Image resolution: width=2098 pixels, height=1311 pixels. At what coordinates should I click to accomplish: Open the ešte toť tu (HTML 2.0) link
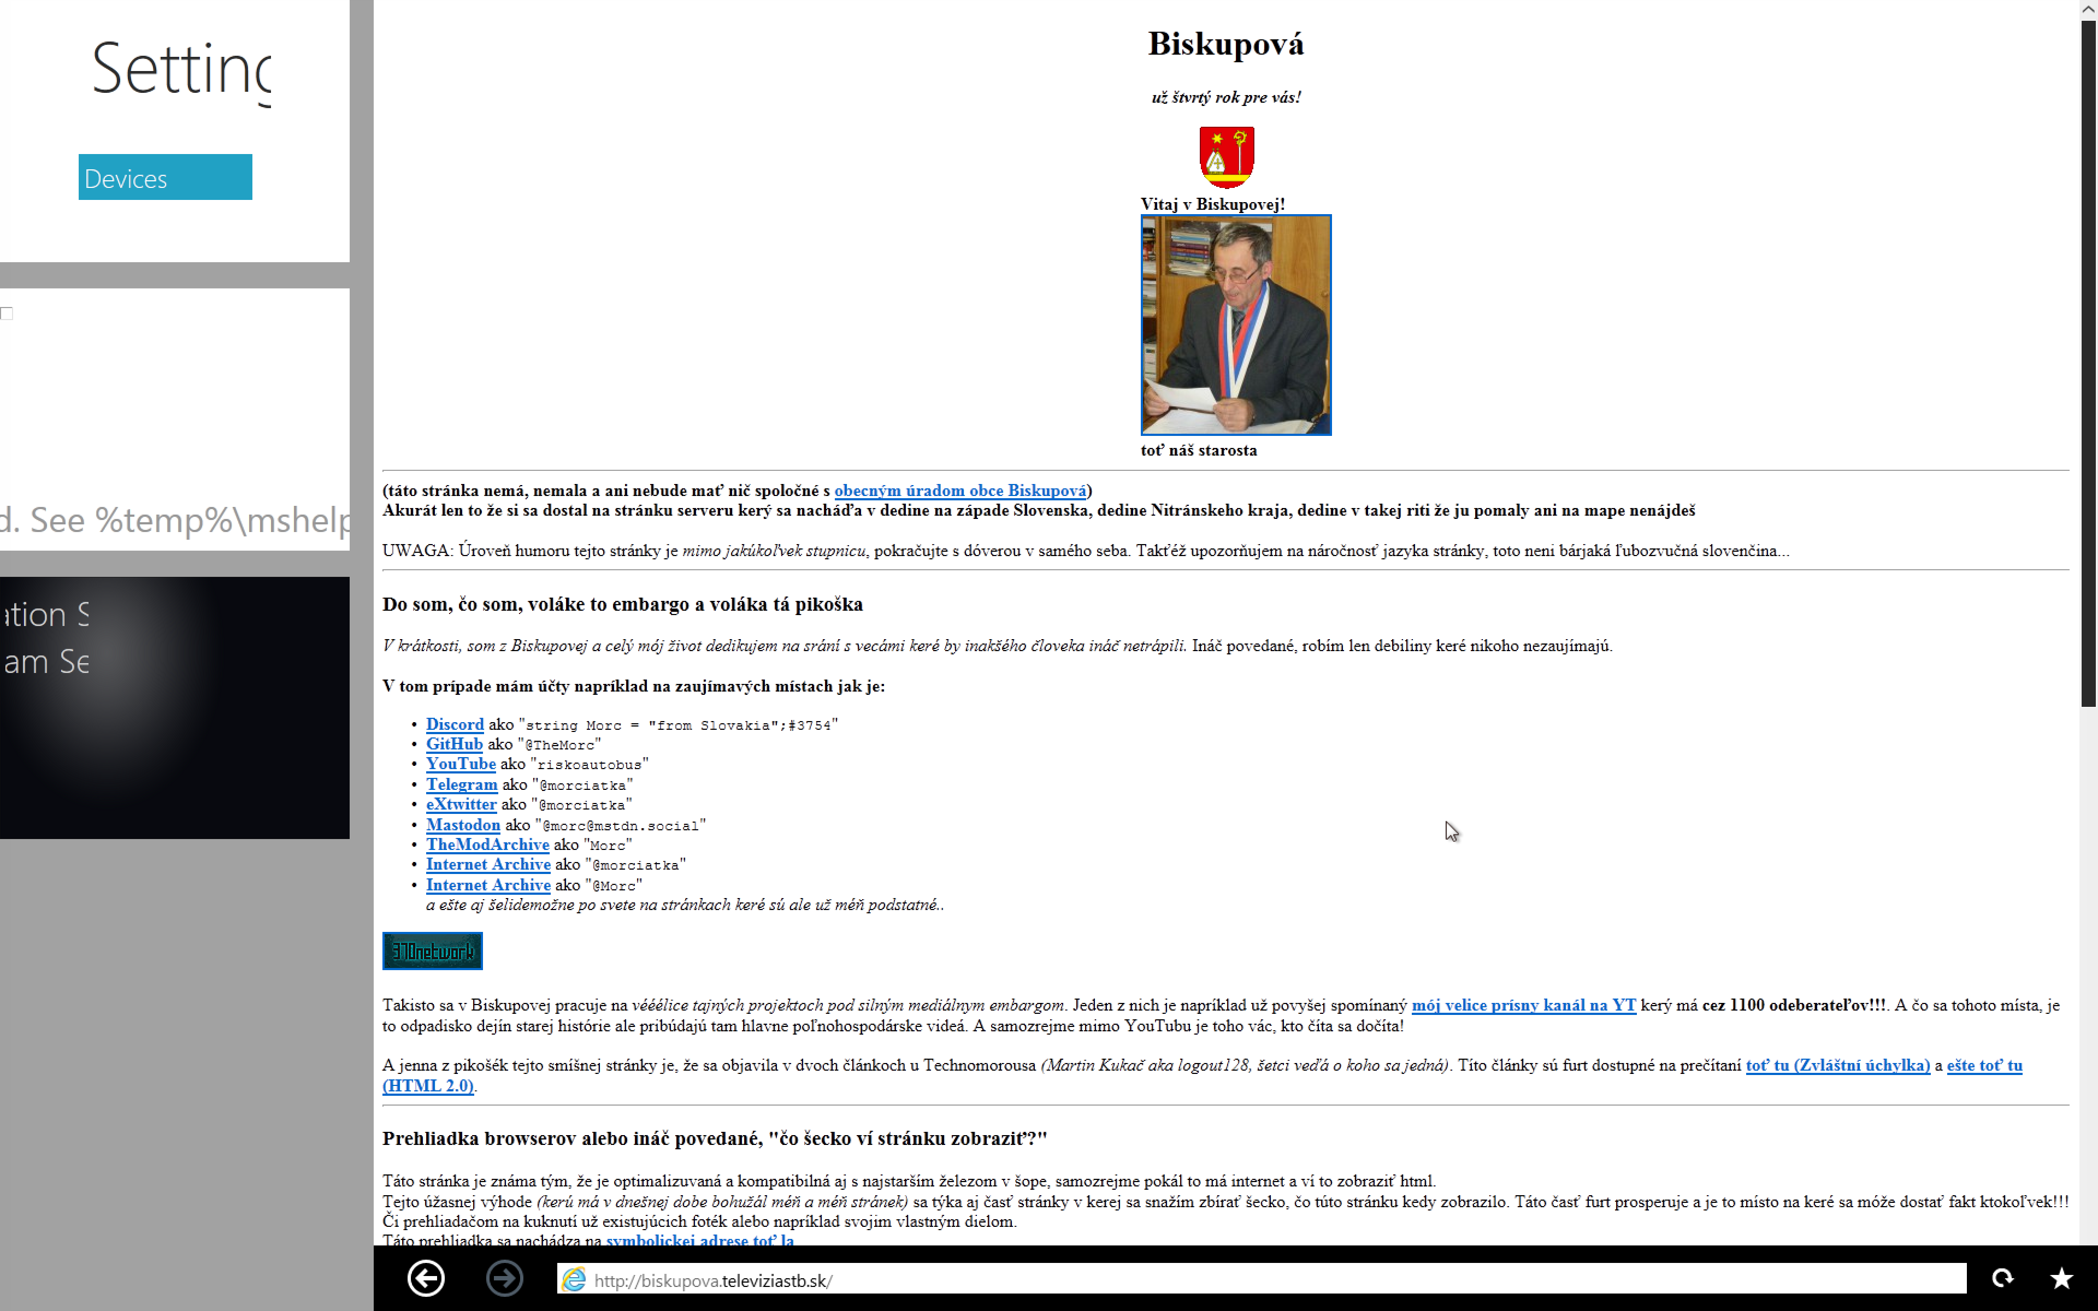(1984, 1066)
